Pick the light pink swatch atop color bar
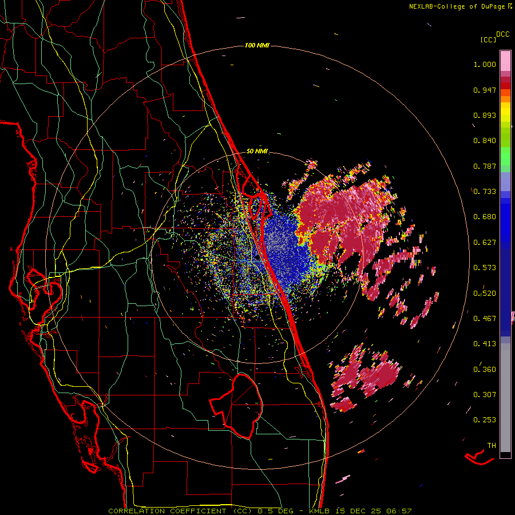 (x=505, y=61)
